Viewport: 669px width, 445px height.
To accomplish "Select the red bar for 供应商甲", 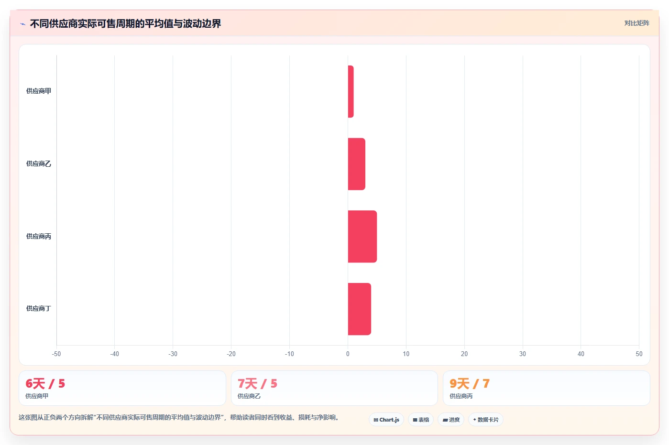I will tap(351, 91).
